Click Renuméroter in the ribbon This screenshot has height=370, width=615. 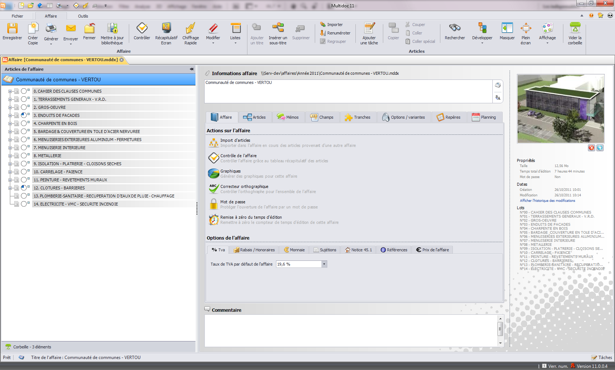point(335,33)
